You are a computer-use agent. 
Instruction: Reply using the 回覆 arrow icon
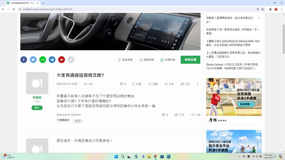(x=153, y=84)
